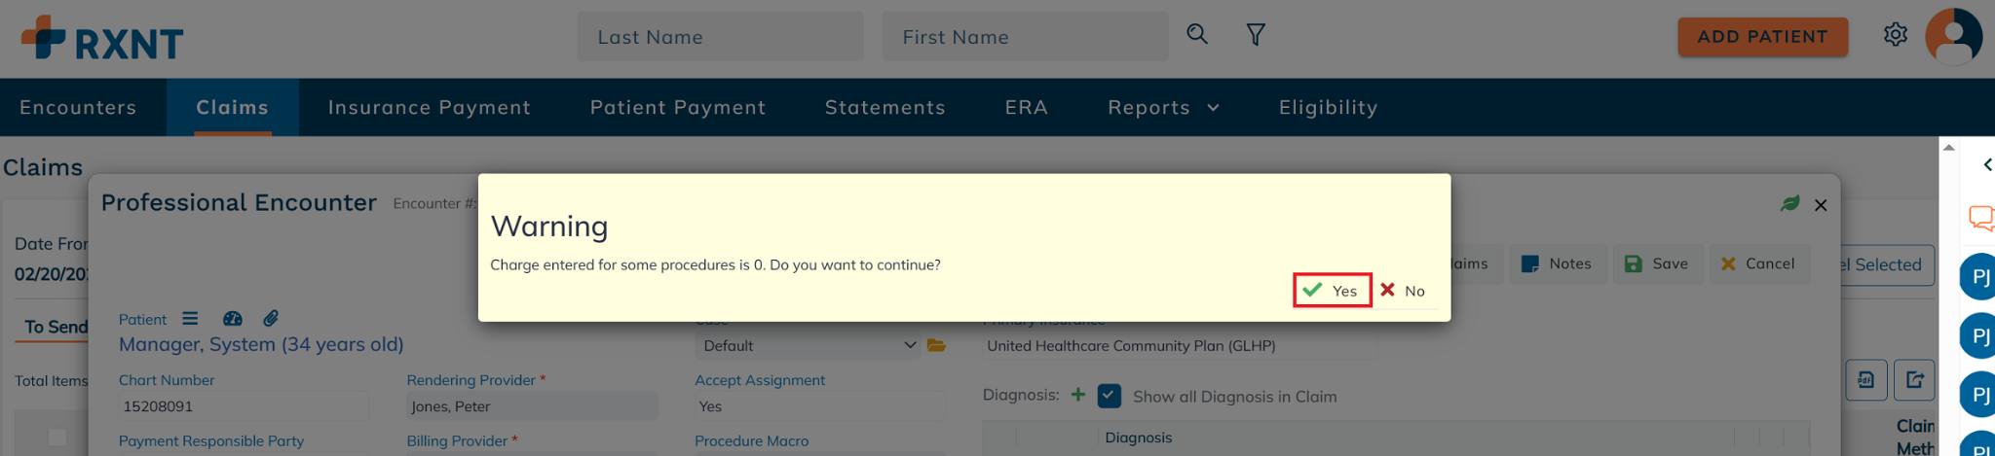Open the patient menu hamburger icon
Image resolution: width=1995 pixels, height=456 pixels.
coord(190,319)
